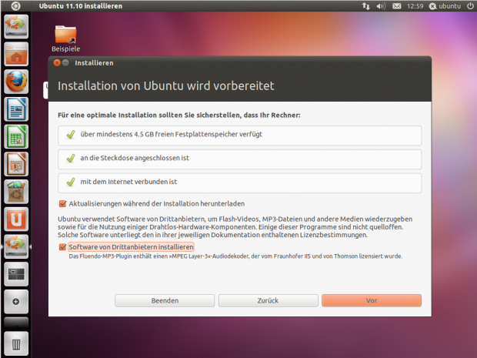Open the Trash in launcher
The height and width of the screenshot is (358, 477).
point(16,344)
